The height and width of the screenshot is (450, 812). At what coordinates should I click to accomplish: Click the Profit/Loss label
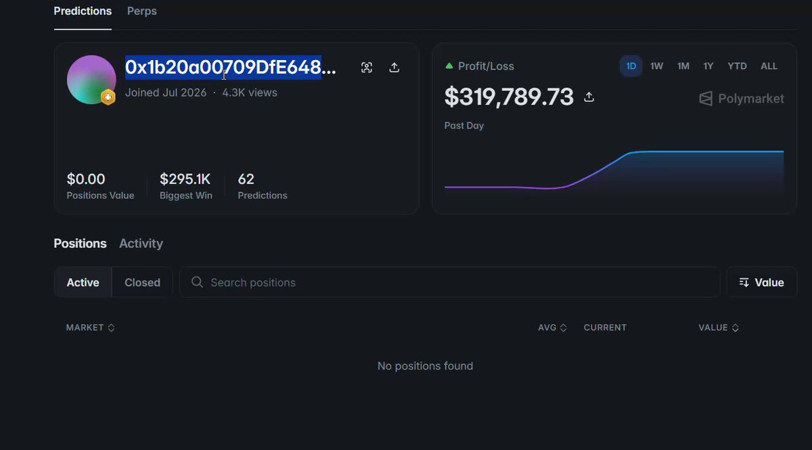coord(486,66)
